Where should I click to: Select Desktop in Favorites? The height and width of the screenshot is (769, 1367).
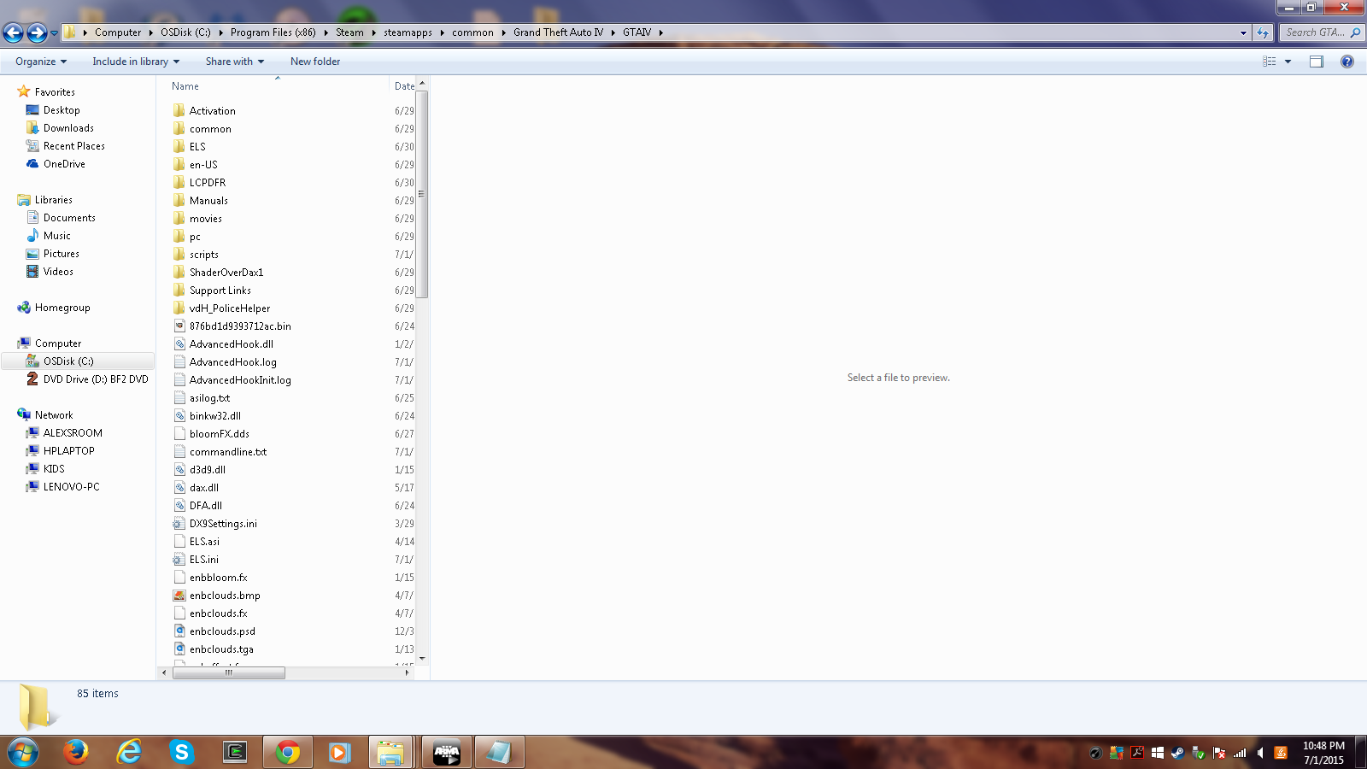(62, 110)
